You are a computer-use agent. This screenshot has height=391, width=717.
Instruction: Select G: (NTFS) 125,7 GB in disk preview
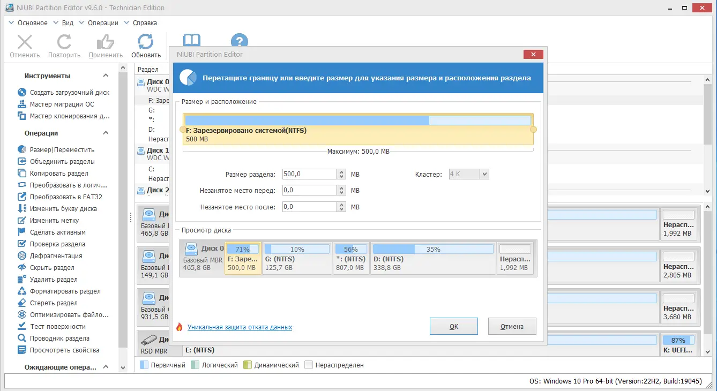297,258
